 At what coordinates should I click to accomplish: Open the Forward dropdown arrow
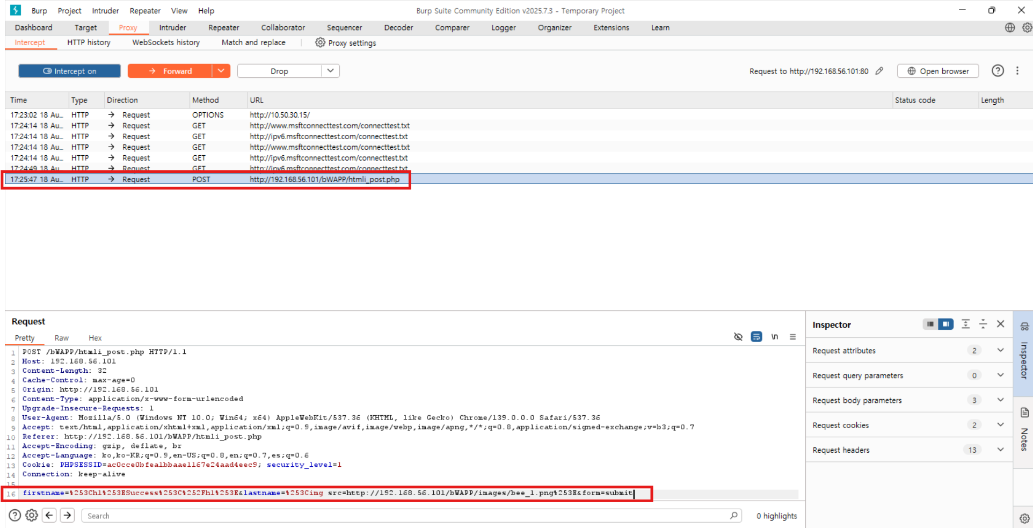click(x=221, y=71)
